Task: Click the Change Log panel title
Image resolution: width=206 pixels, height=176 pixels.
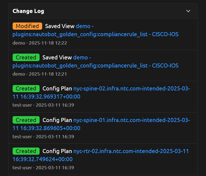Action: (x=28, y=11)
